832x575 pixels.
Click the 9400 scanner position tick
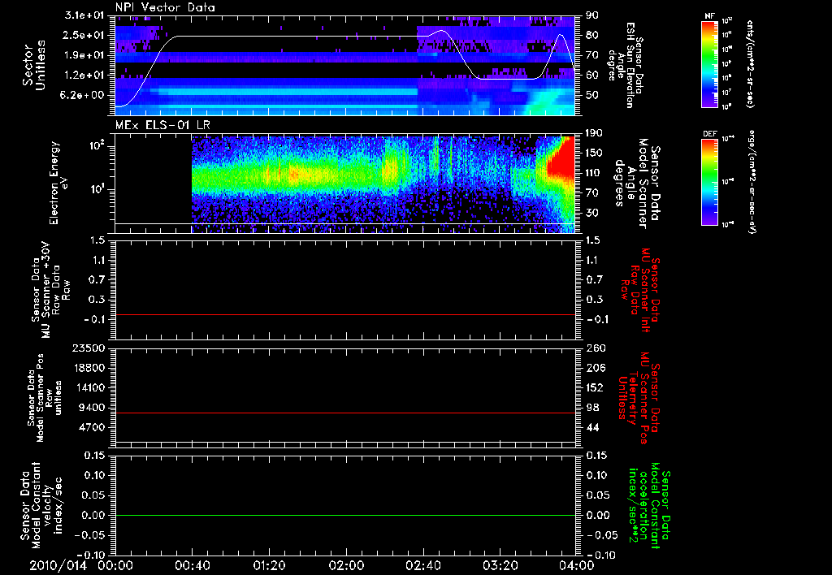click(x=93, y=408)
